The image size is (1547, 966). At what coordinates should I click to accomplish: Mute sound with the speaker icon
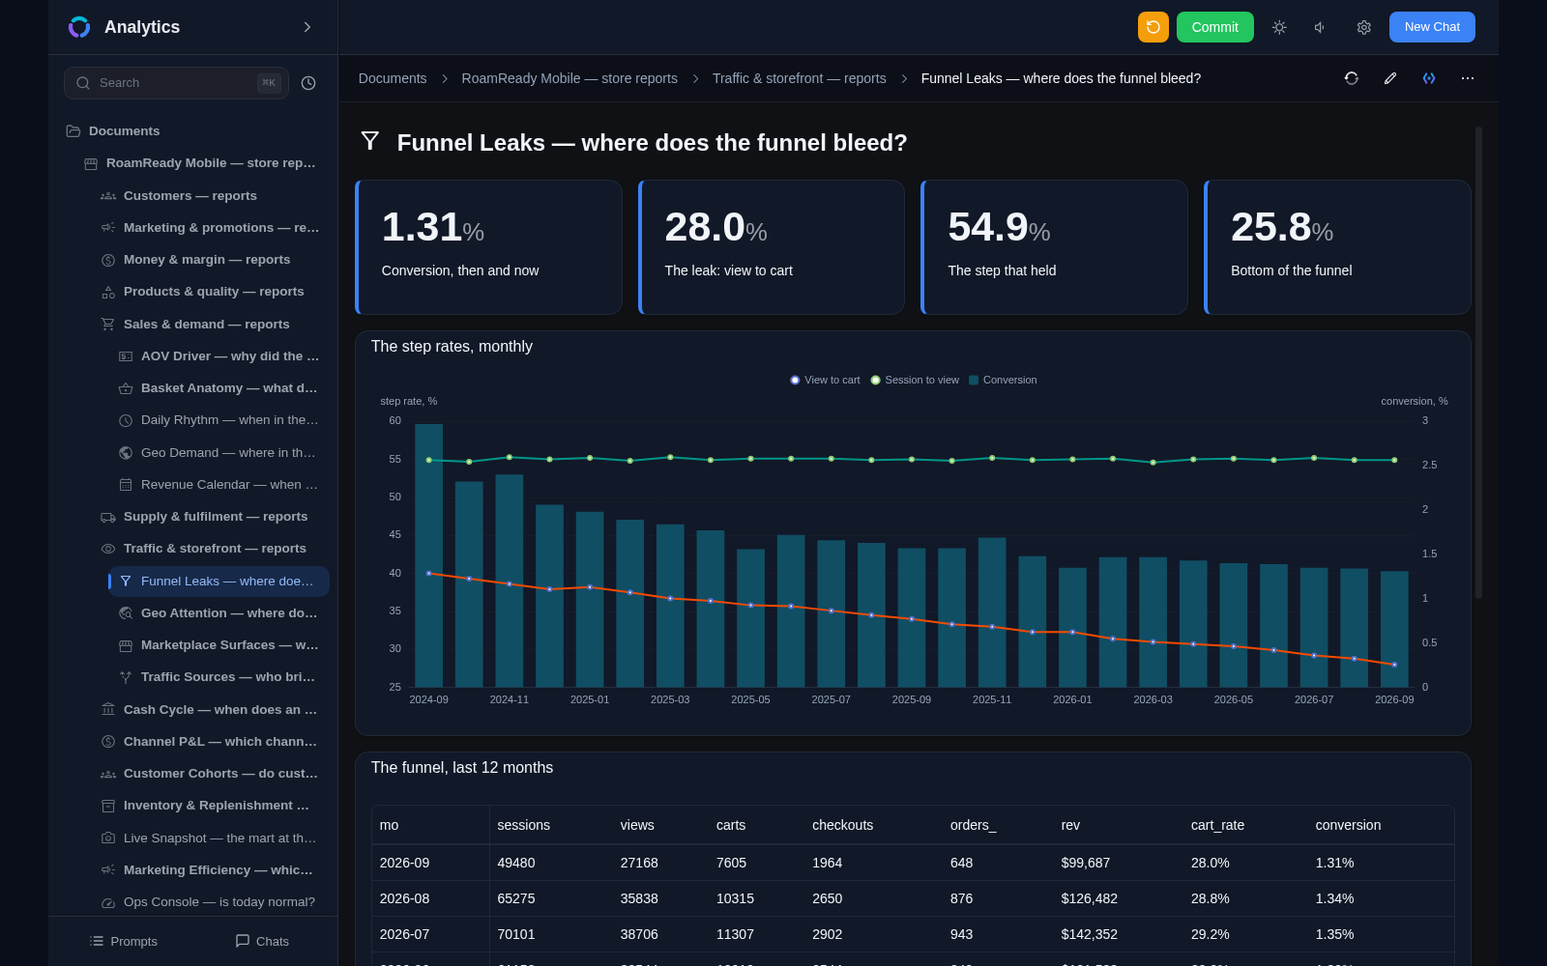click(x=1321, y=27)
